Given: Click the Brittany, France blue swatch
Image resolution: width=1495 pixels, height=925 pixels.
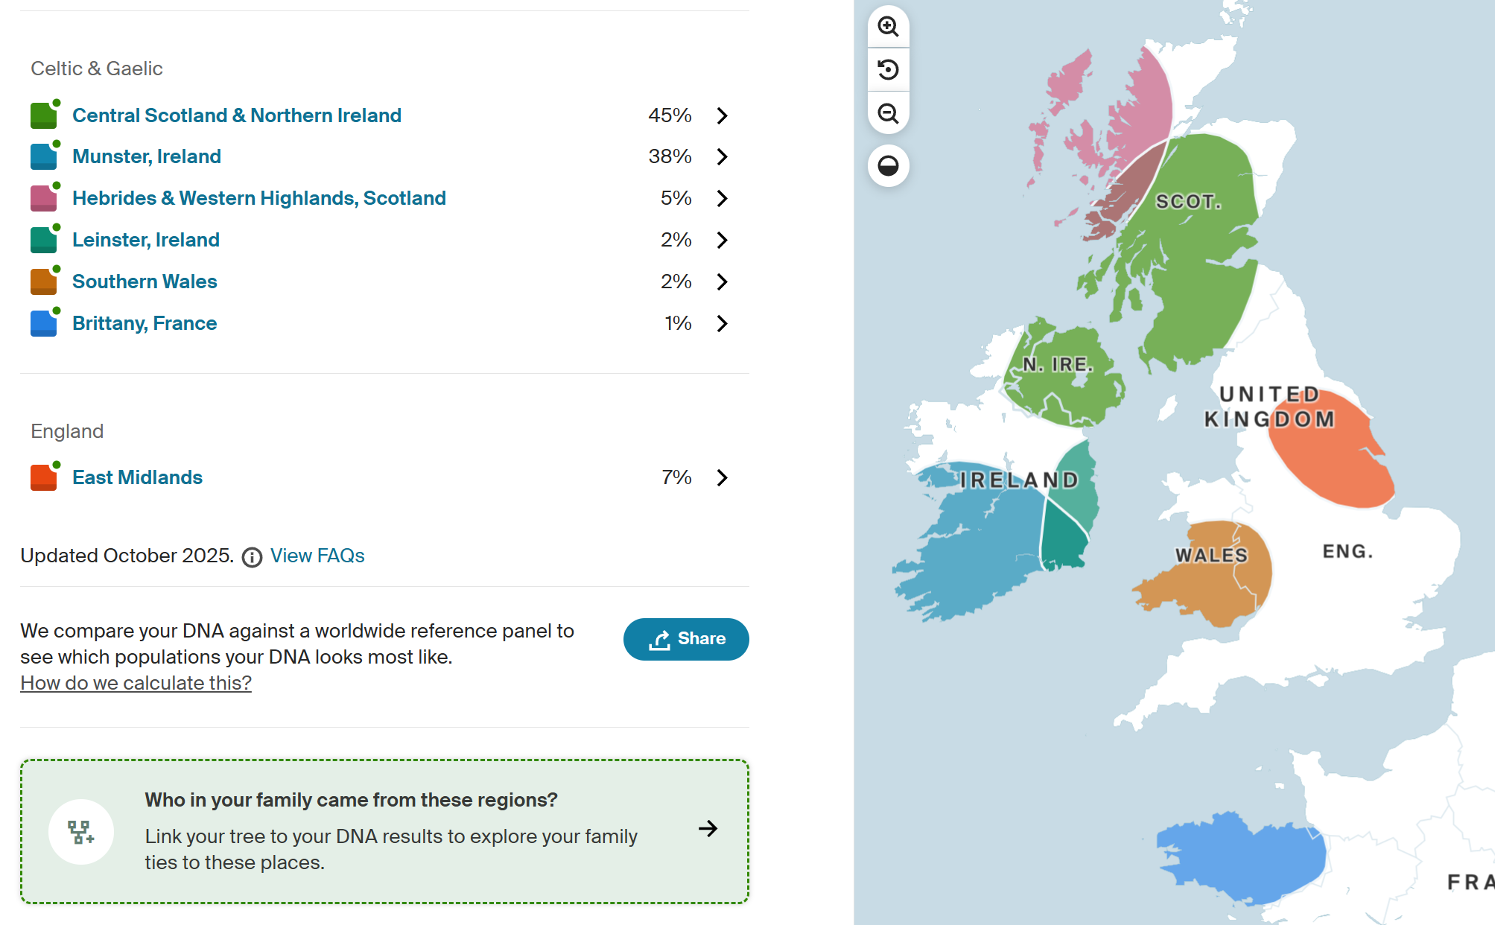Looking at the screenshot, I should coord(43,323).
